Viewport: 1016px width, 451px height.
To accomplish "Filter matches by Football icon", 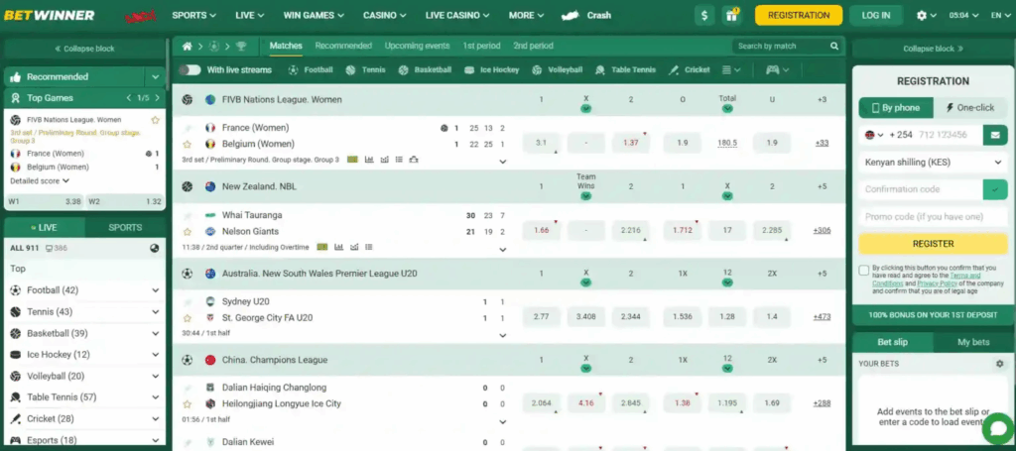I will [294, 70].
